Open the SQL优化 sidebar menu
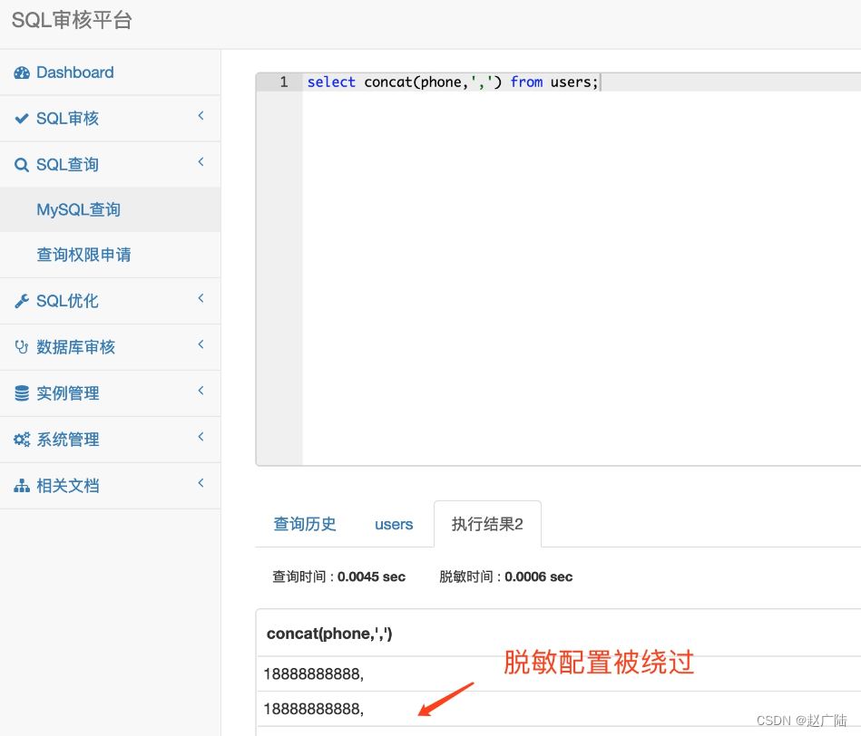The width and height of the screenshot is (861, 736). point(110,301)
